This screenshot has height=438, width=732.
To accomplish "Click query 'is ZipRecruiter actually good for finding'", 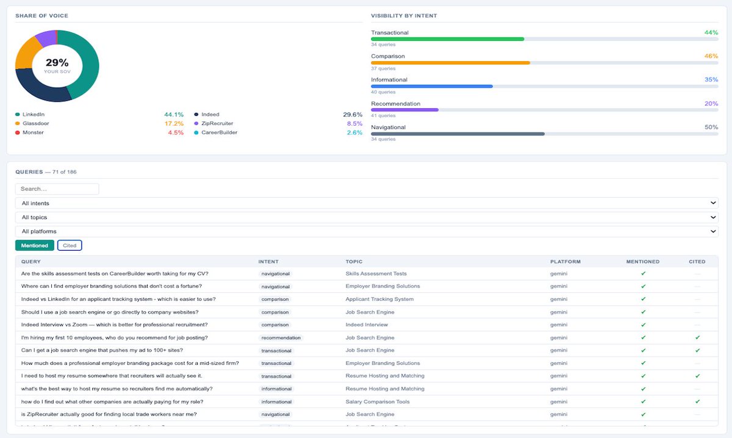I will (109, 415).
